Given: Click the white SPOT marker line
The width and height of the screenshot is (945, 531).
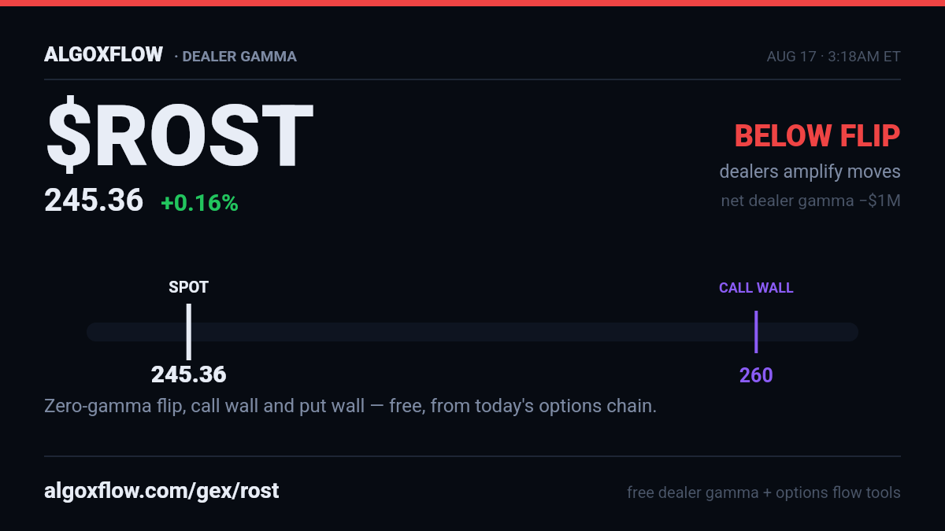Looking at the screenshot, I should (189, 332).
